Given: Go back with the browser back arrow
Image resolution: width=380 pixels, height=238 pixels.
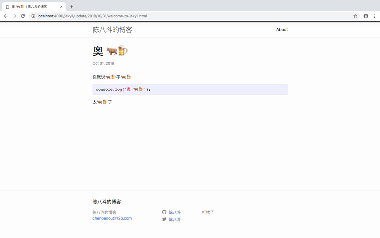Looking at the screenshot, I should coord(6,16).
